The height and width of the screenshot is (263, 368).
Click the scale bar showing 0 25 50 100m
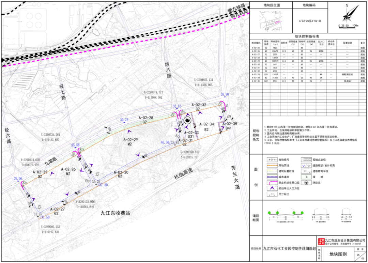tap(348, 26)
